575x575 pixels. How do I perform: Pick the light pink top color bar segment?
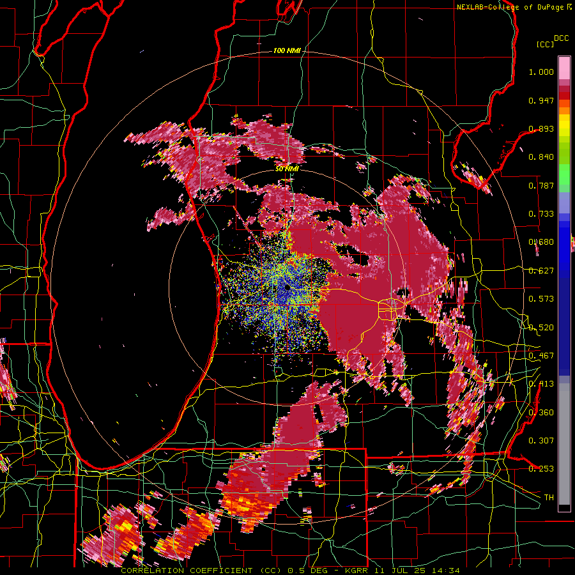pos(564,68)
